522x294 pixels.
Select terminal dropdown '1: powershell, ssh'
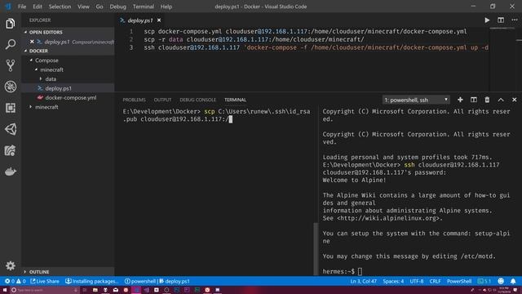click(416, 100)
